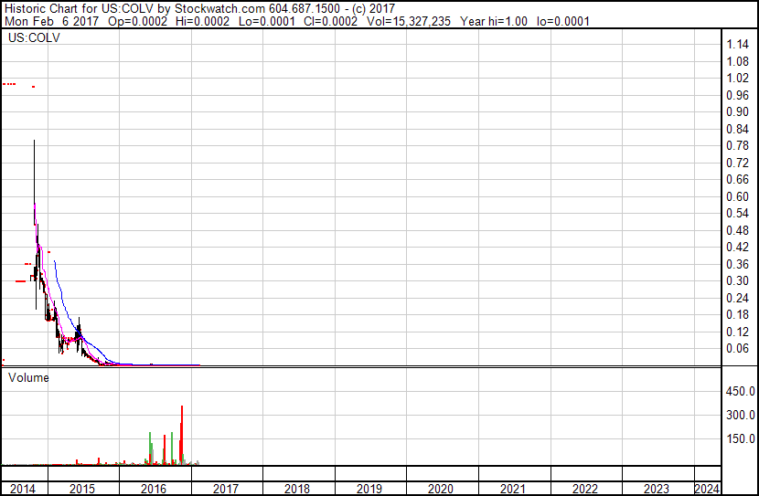The height and width of the screenshot is (496, 759).
Task: Click the Volume panel label
Action: (28, 376)
